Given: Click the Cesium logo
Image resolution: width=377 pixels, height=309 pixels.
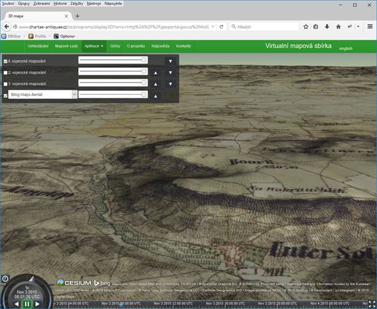Looking at the screenshot, I should click(74, 283).
